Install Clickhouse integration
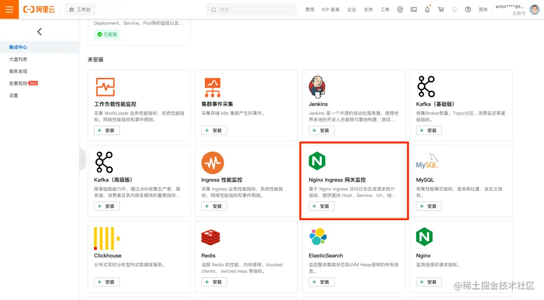The height and width of the screenshot is (300, 544). pos(107,282)
